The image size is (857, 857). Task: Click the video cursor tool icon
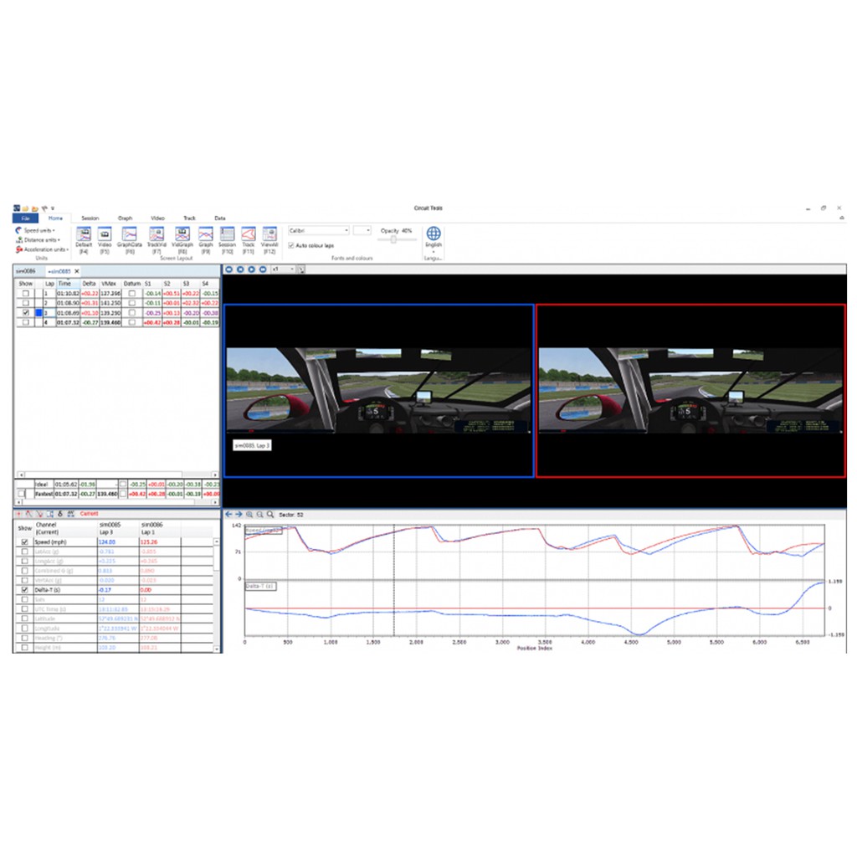pos(301,269)
